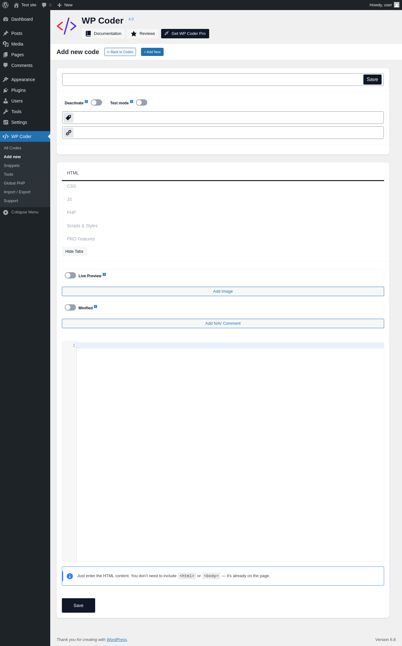The height and width of the screenshot is (646, 402).
Task: Open Support submenu item
Action: pyautogui.click(x=25, y=201)
